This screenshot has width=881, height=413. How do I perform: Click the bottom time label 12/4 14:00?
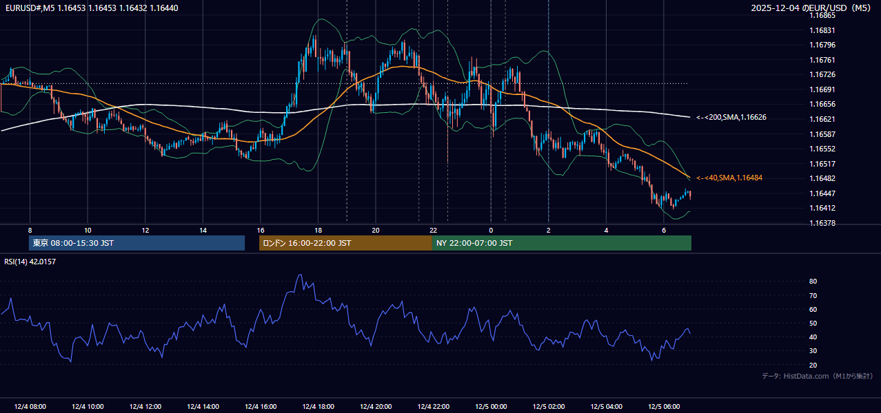203,407
